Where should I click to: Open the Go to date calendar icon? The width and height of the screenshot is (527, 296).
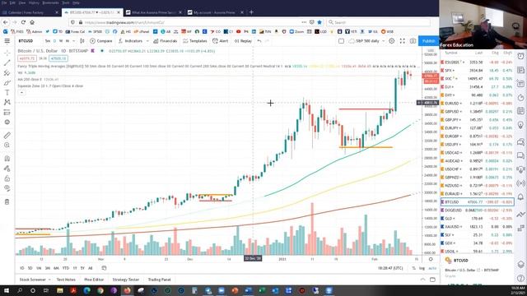pos(104,268)
